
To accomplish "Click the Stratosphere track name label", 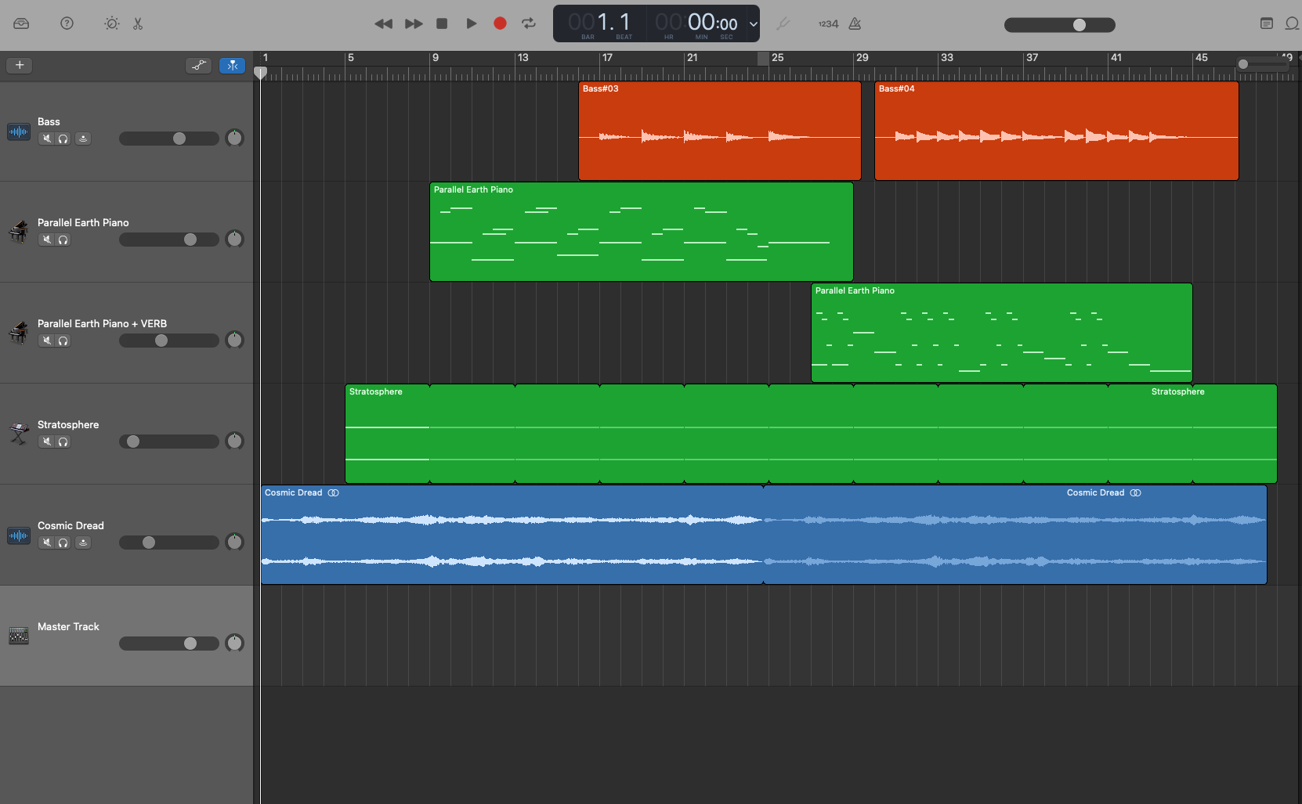I will pos(68,425).
